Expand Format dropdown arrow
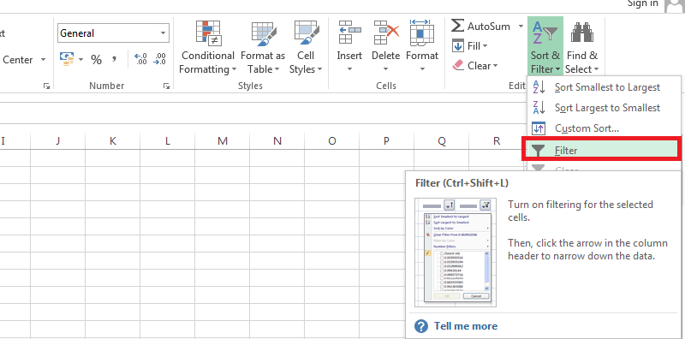The height and width of the screenshot is (339, 685). tap(422, 69)
